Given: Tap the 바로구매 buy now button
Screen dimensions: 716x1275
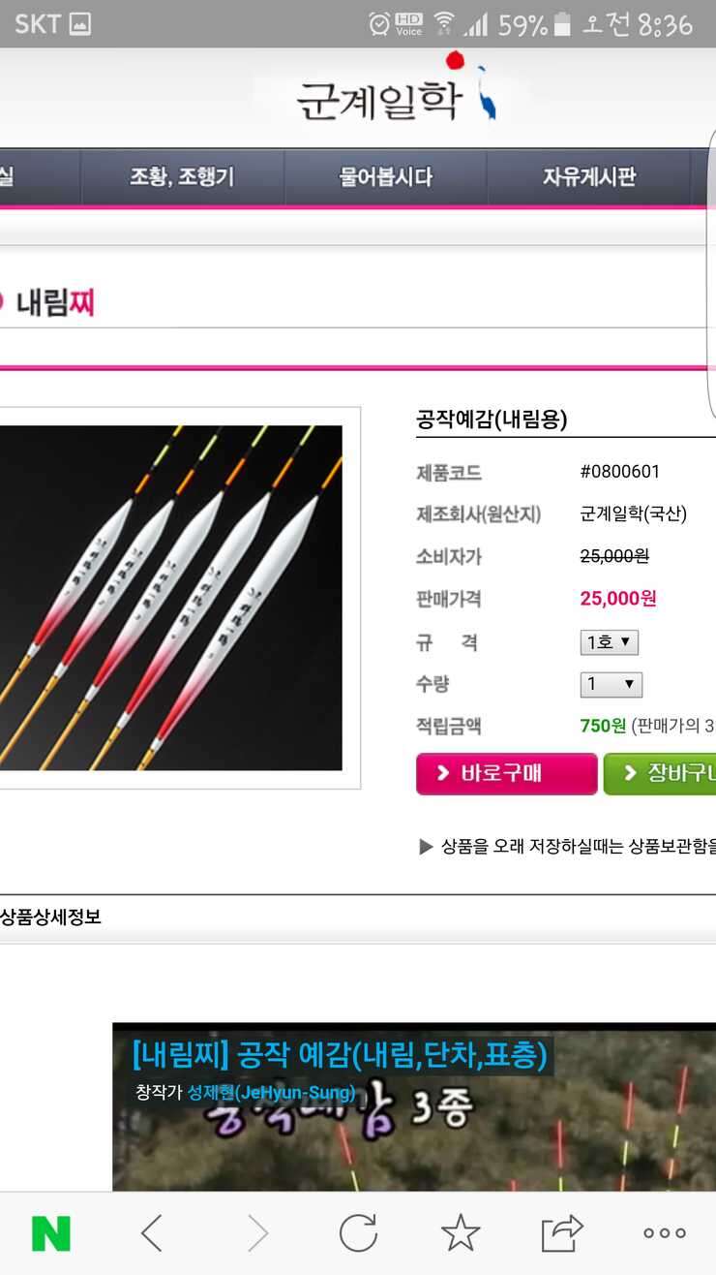Looking at the screenshot, I should point(507,773).
